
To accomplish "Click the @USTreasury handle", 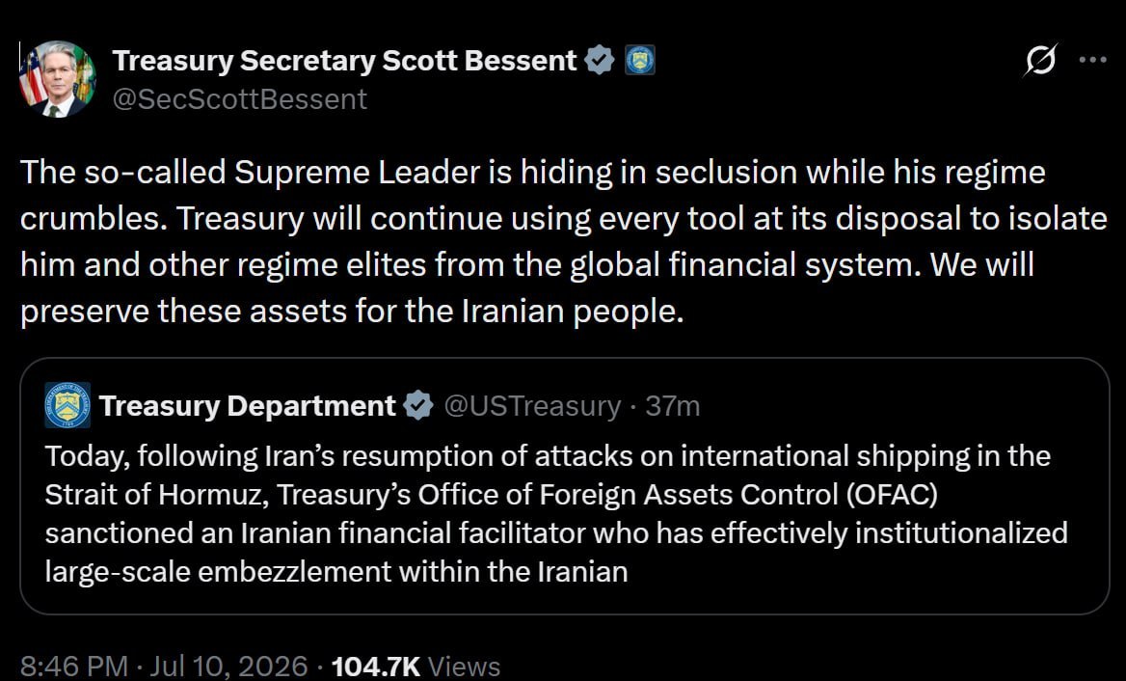I will (x=532, y=406).
